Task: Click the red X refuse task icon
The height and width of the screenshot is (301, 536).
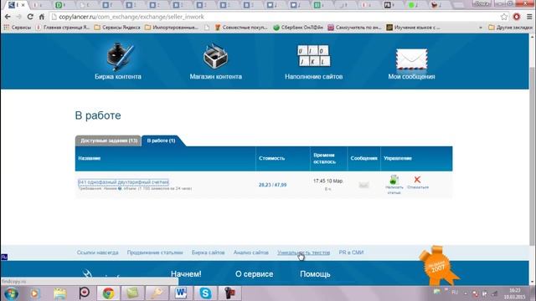Action: click(417, 180)
